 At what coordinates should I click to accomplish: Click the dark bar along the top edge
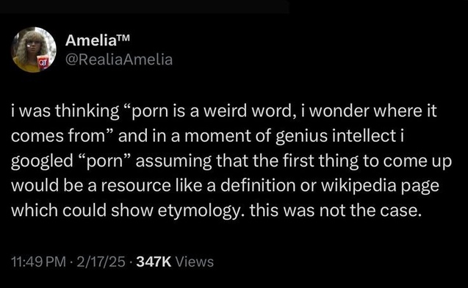(145, 7)
